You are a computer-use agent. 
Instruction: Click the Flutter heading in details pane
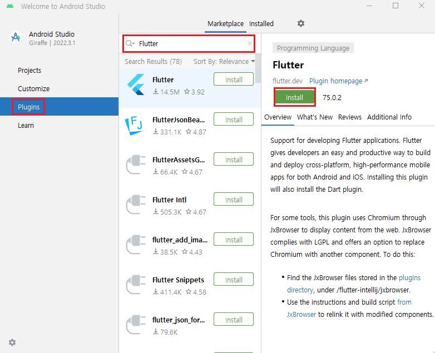288,65
